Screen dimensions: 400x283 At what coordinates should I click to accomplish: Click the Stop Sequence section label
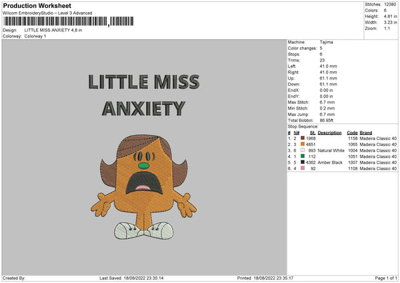pyautogui.click(x=303, y=125)
